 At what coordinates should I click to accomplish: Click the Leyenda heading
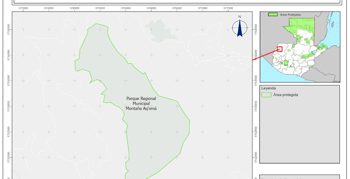268,88
